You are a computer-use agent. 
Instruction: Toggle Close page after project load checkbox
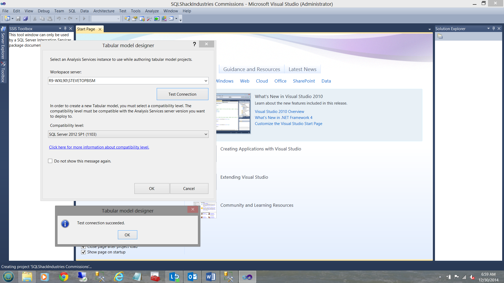[x=83, y=247]
